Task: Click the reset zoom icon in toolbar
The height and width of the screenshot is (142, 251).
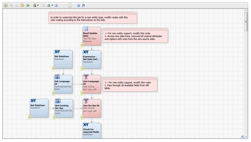Action: [83, 6]
